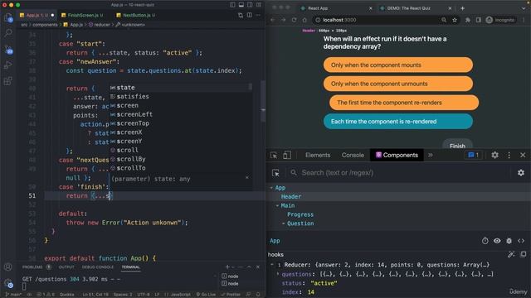This screenshot has width=531, height=298.
Task: Open Chrome extensions puzzle icon
Action: pyautogui.click(x=468, y=20)
